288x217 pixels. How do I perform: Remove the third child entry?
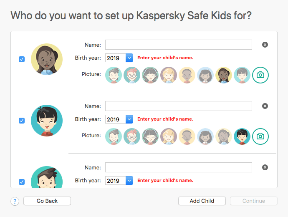(x=265, y=167)
